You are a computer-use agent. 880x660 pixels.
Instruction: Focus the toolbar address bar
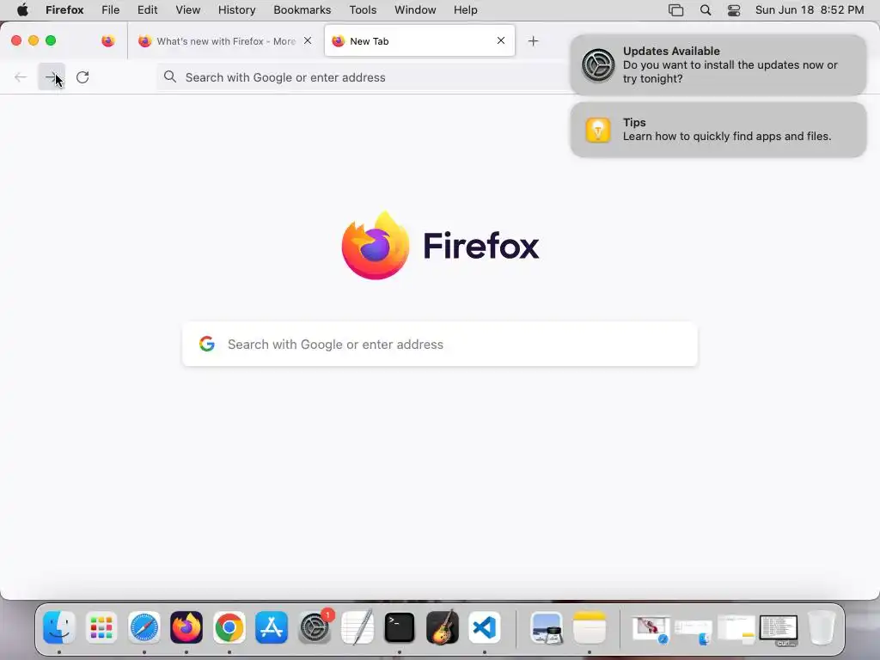[362, 77]
